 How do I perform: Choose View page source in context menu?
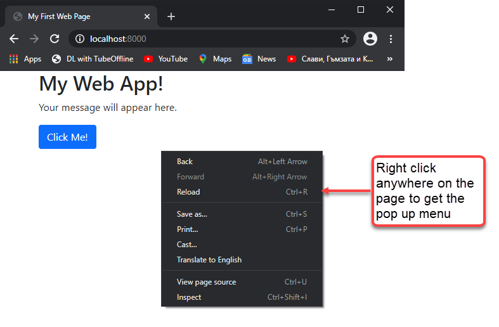[206, 282]
